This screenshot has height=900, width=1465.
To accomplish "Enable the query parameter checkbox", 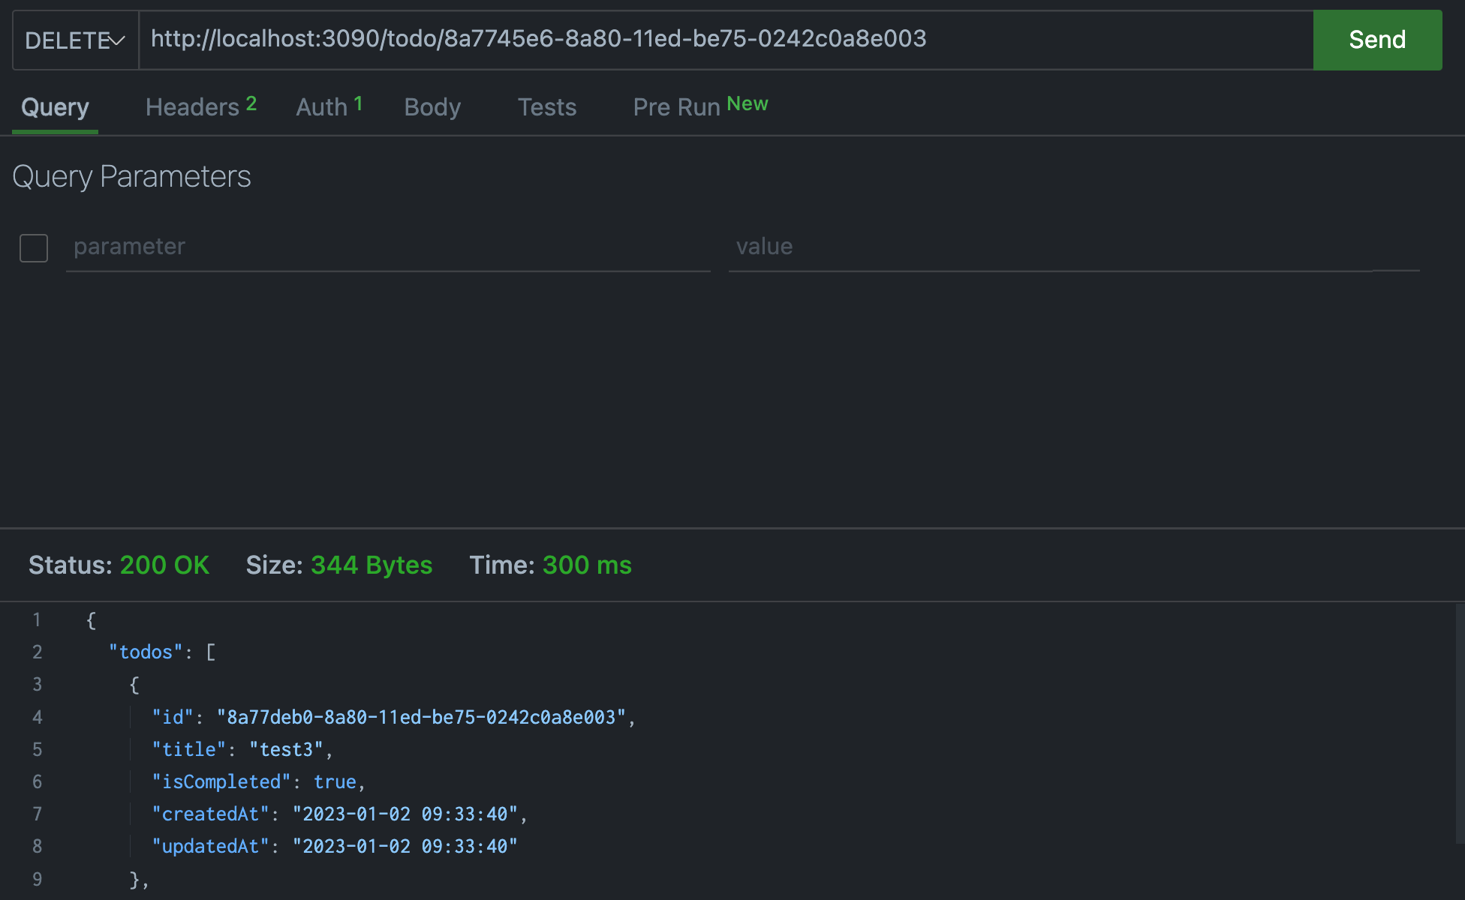I will (x=34, y=247).
